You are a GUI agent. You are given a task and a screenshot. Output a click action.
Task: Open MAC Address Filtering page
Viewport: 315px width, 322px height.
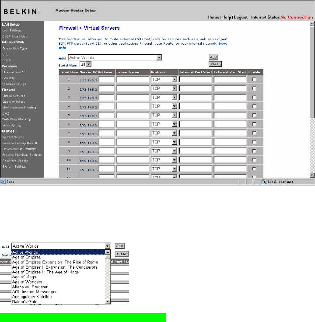coord(19,108)
